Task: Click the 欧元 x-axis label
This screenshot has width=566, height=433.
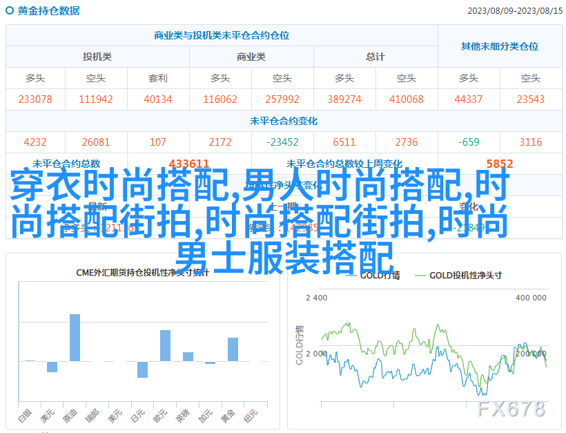Action: (160, 416)
